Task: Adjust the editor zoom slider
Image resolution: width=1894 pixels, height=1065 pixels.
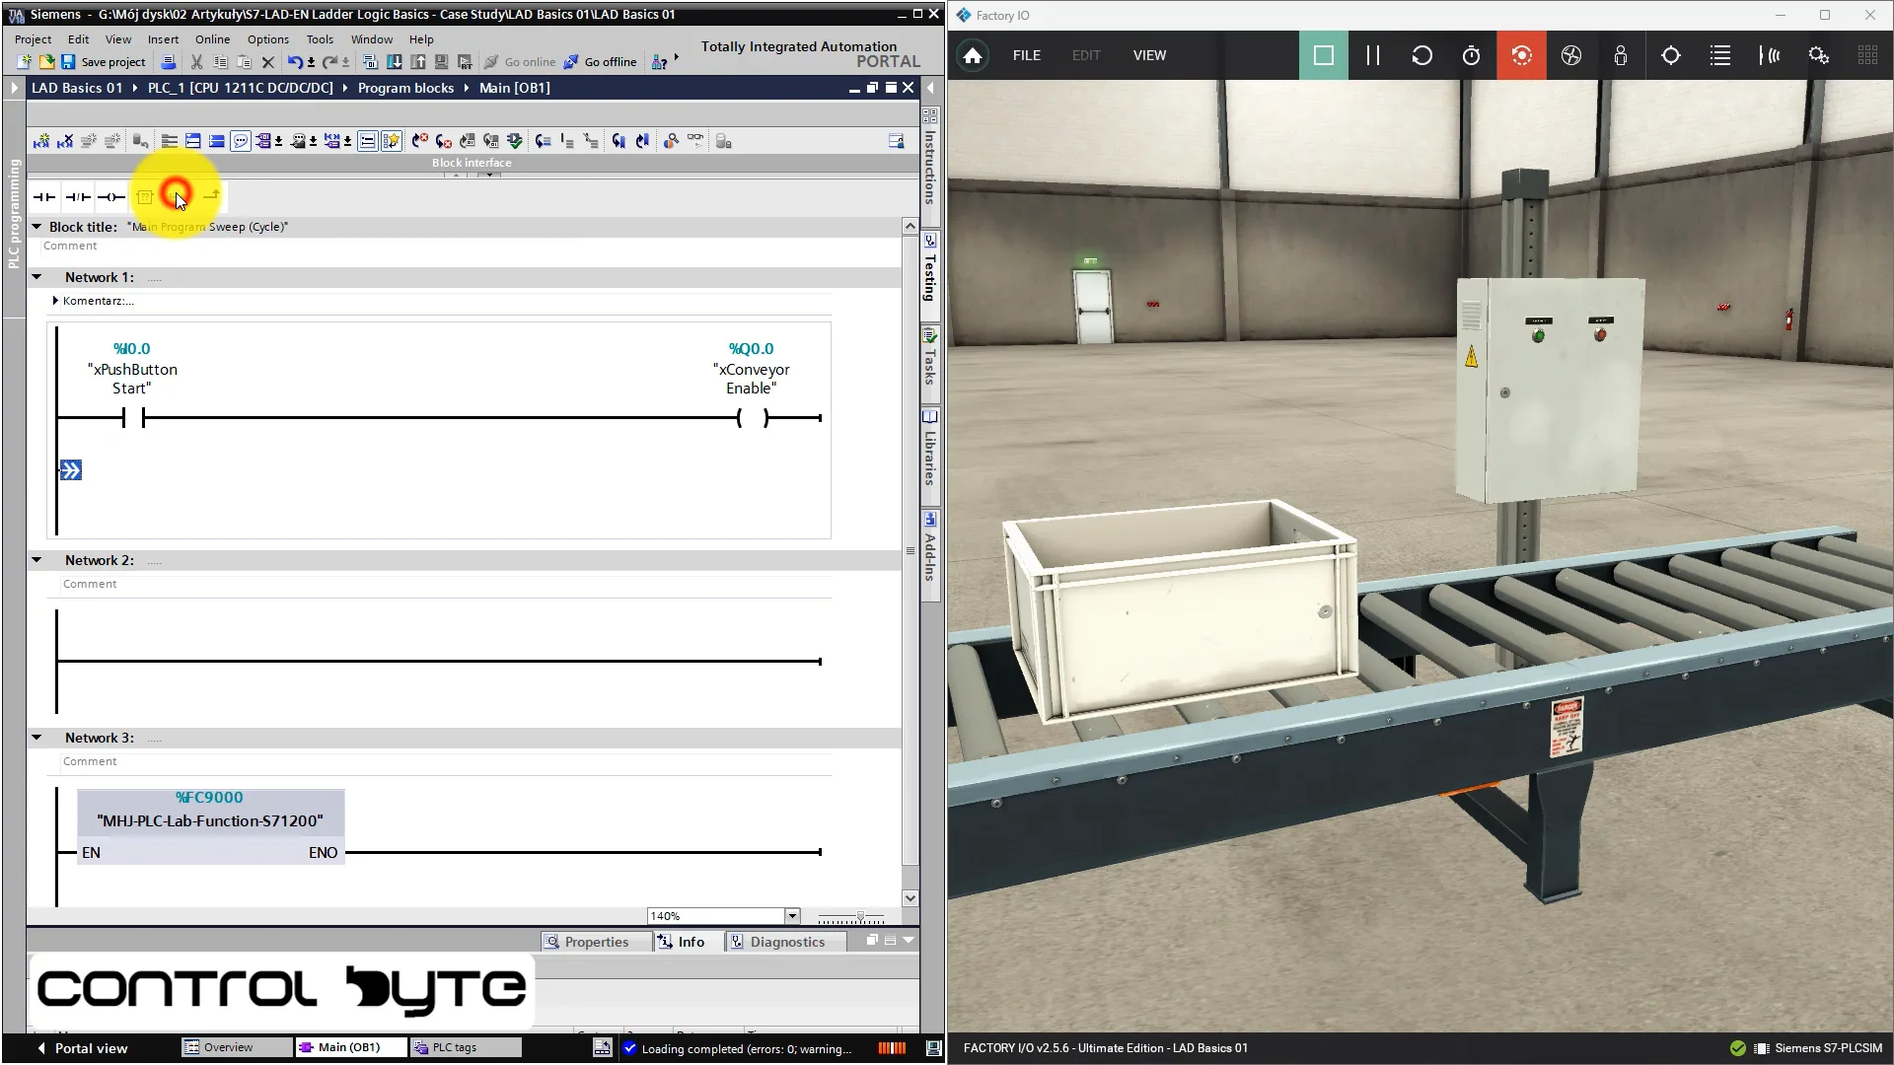Action: pos(860,917)
